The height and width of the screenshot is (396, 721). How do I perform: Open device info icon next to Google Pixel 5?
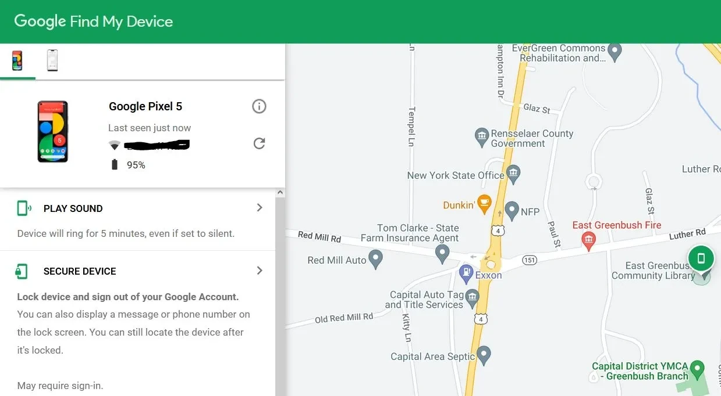pos(259,106)
